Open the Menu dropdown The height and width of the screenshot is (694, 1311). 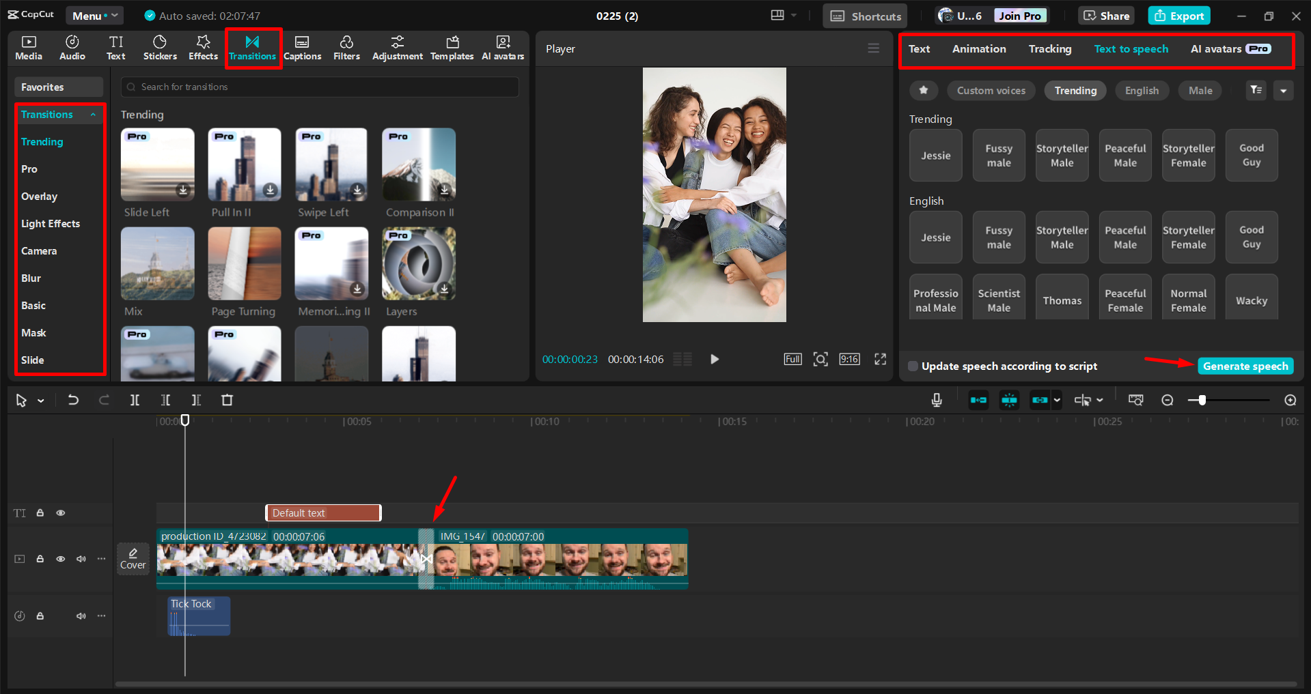(94, 15)
